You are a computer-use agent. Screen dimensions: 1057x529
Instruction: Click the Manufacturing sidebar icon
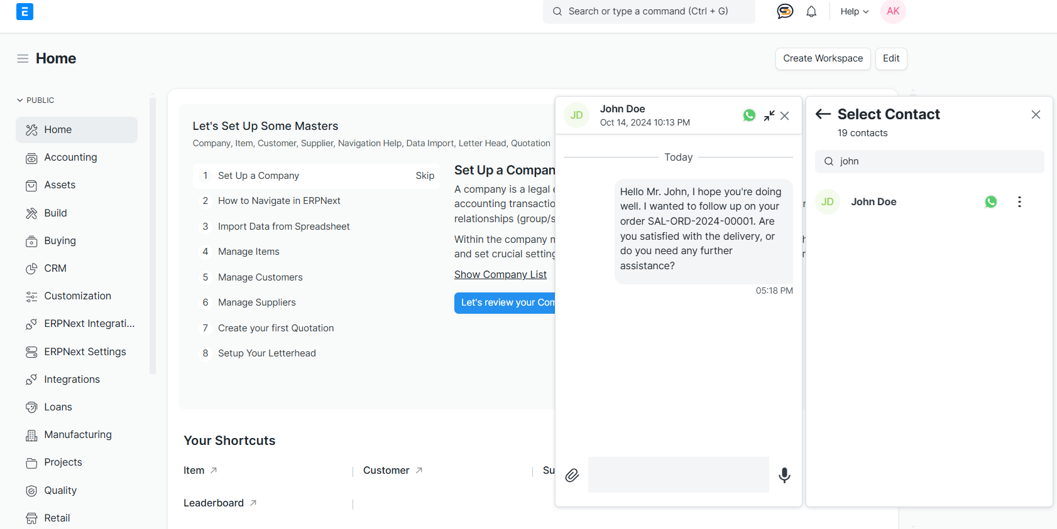tap(31, 435)
